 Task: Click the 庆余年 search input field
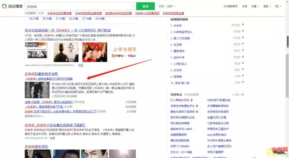78,6
